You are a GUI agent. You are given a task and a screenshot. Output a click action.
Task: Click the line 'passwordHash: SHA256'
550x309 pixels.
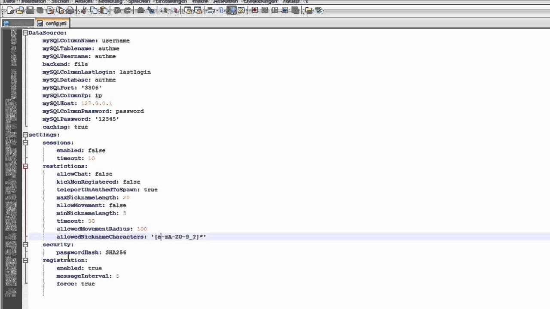pyautogui.click(x=91, y=252)
